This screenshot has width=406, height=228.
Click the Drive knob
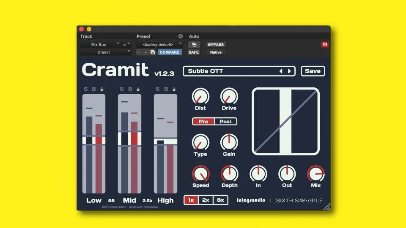click(229, 96)
